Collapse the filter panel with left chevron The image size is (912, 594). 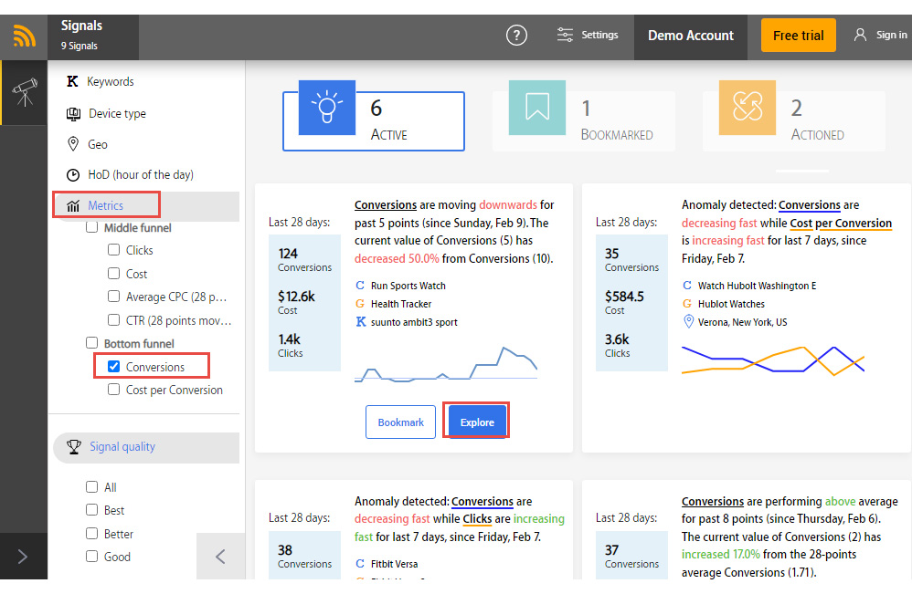(x=220, y=557)
